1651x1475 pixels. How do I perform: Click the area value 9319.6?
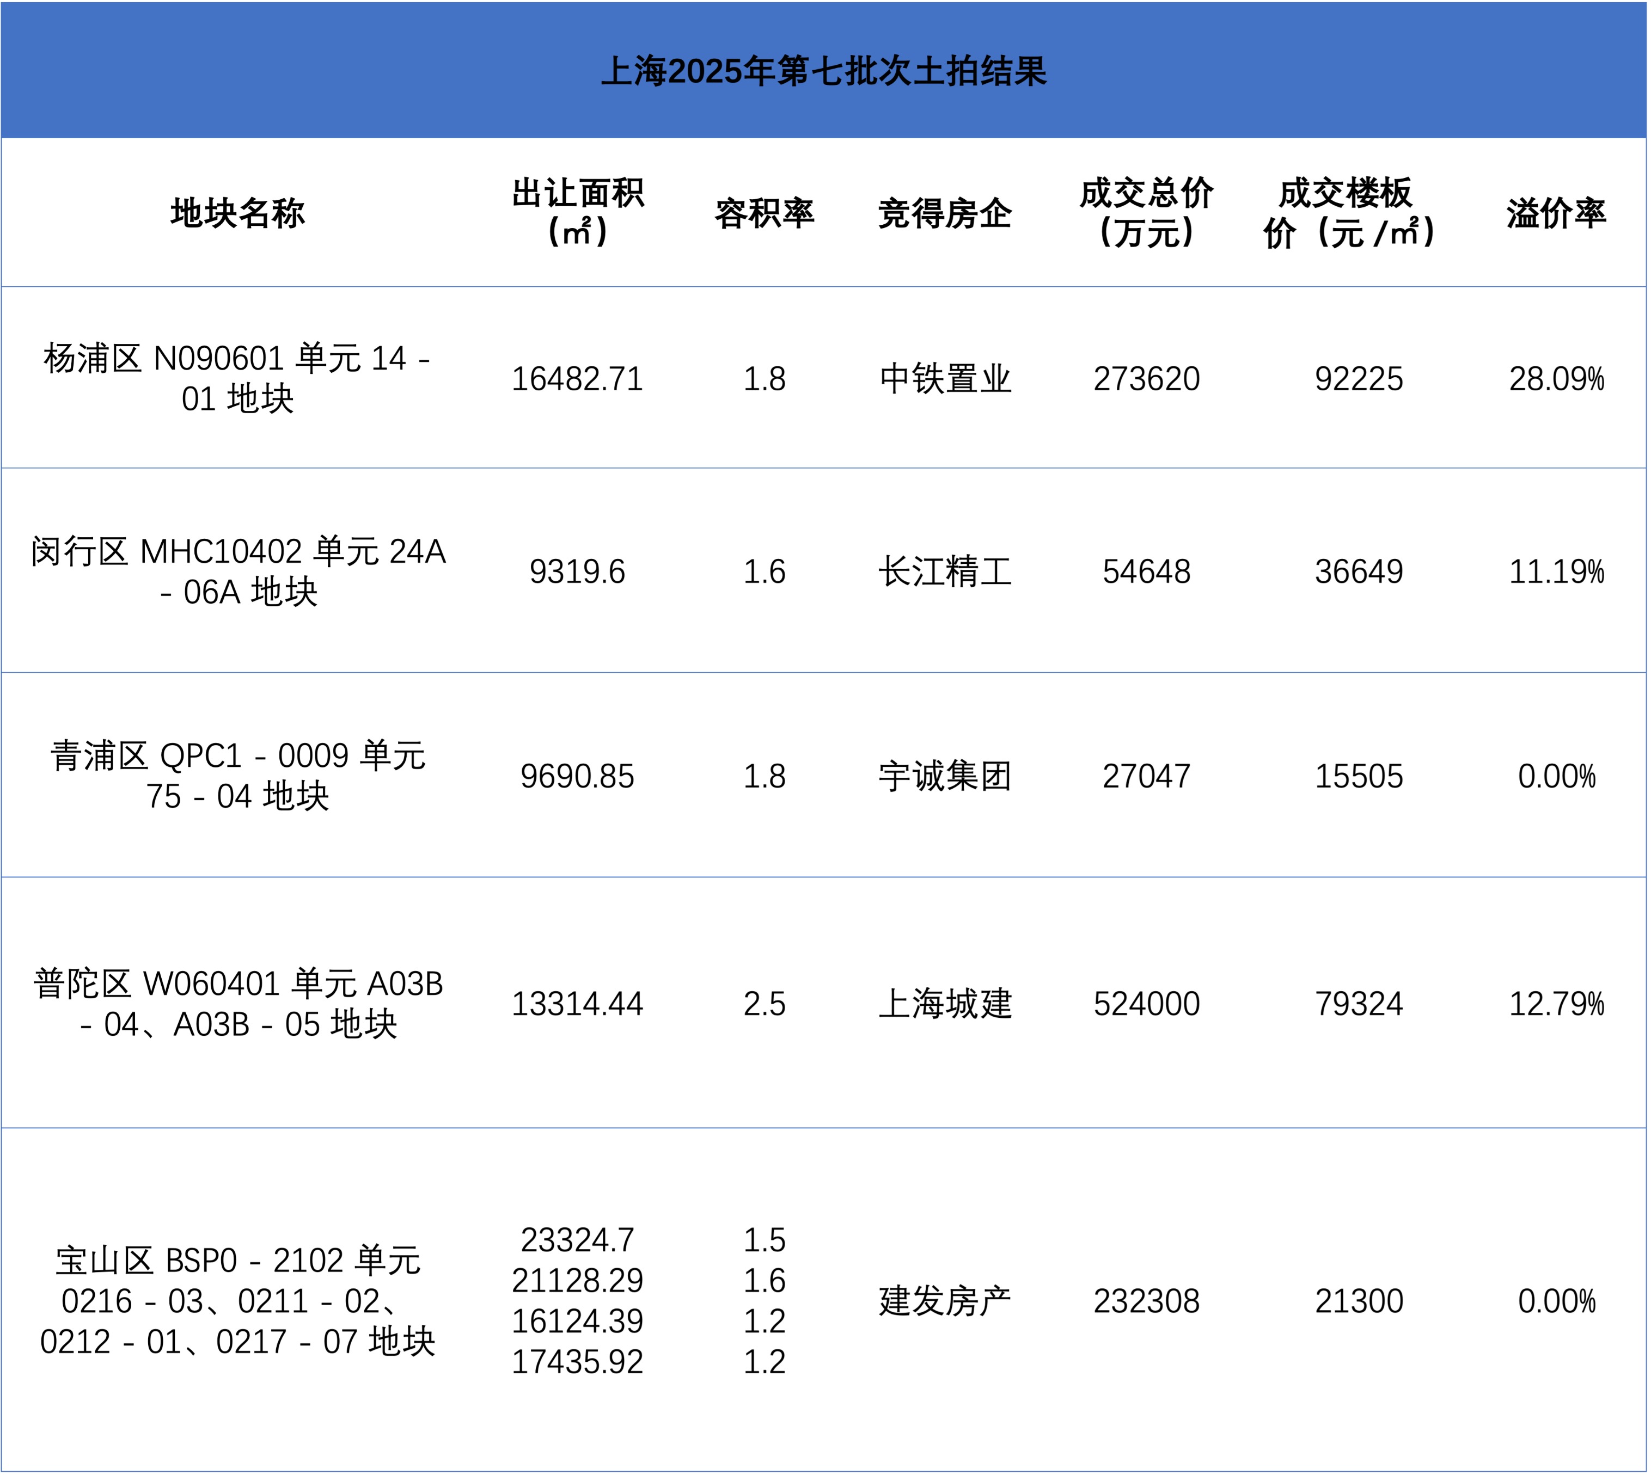577,572
